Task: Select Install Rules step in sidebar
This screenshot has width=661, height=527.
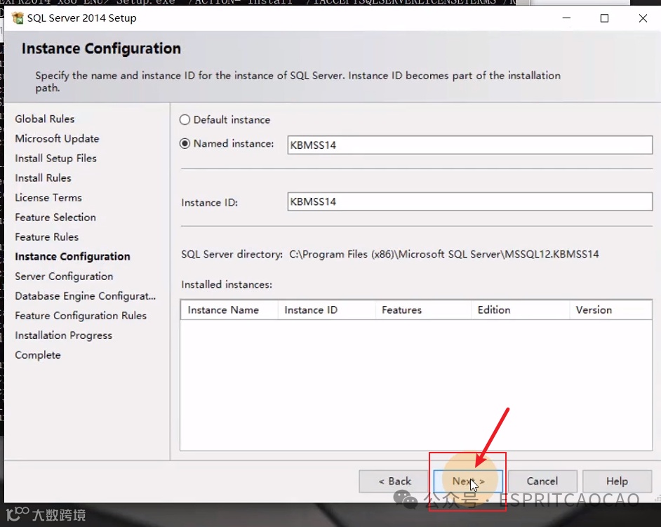Action: [43, 178]
